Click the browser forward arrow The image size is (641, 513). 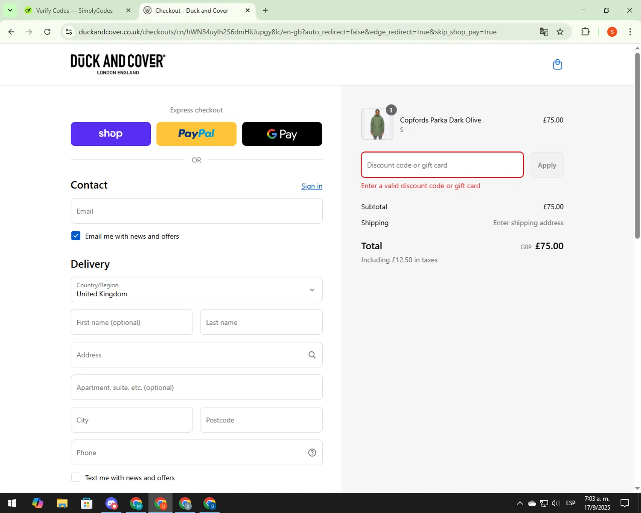coord(29,32)
